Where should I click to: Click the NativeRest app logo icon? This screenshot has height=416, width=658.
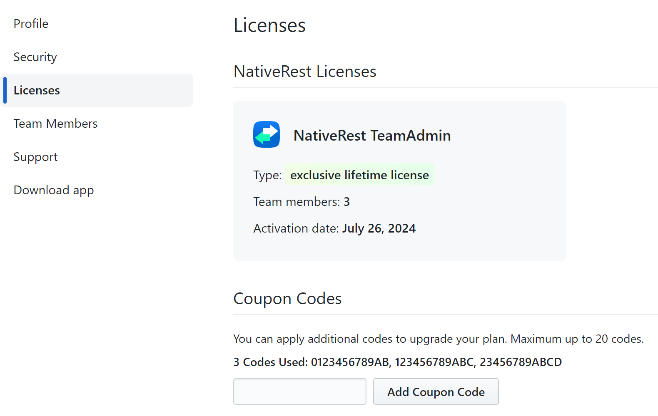267,134
